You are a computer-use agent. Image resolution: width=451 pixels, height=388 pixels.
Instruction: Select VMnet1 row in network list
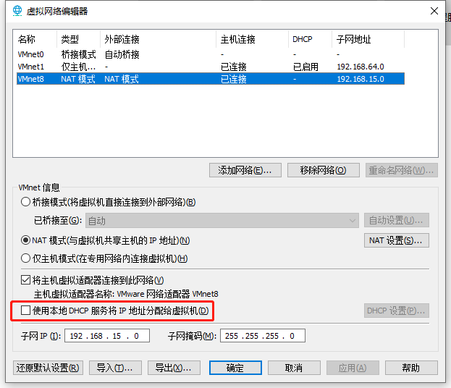[x=211, y=67]
